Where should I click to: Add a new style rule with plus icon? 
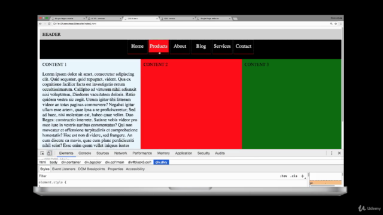point(302,176)
